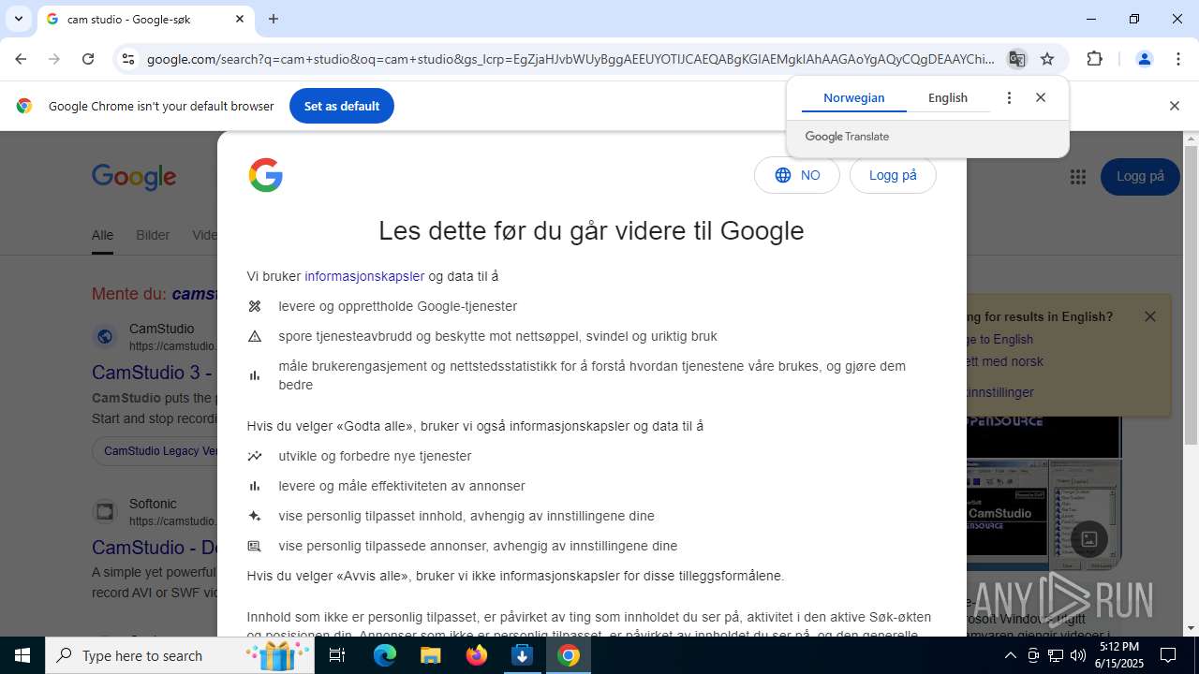Open the tab search dropdown arrow

point(18,19)
